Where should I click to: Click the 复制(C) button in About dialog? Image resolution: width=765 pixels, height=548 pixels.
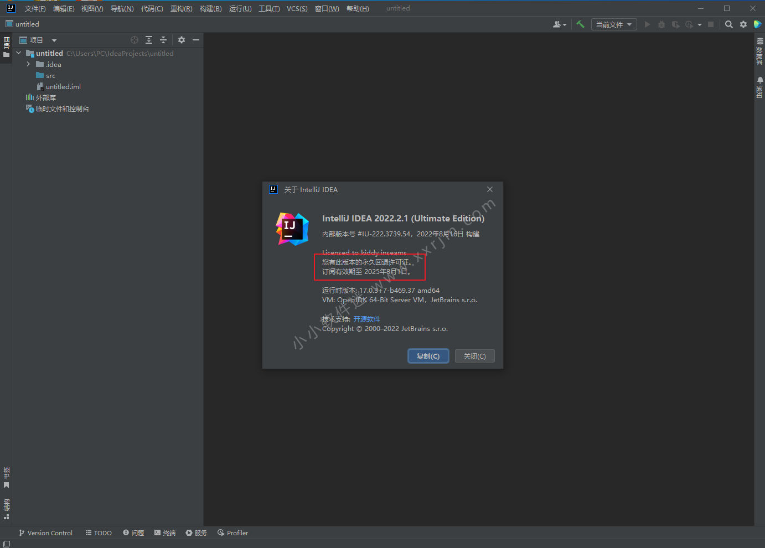428,356
